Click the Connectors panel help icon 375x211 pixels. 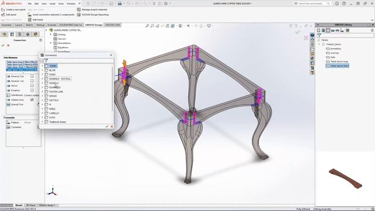(x=40, y=40)
